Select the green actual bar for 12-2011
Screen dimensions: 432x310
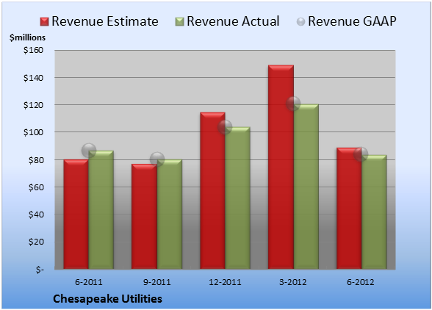(238, 198)
